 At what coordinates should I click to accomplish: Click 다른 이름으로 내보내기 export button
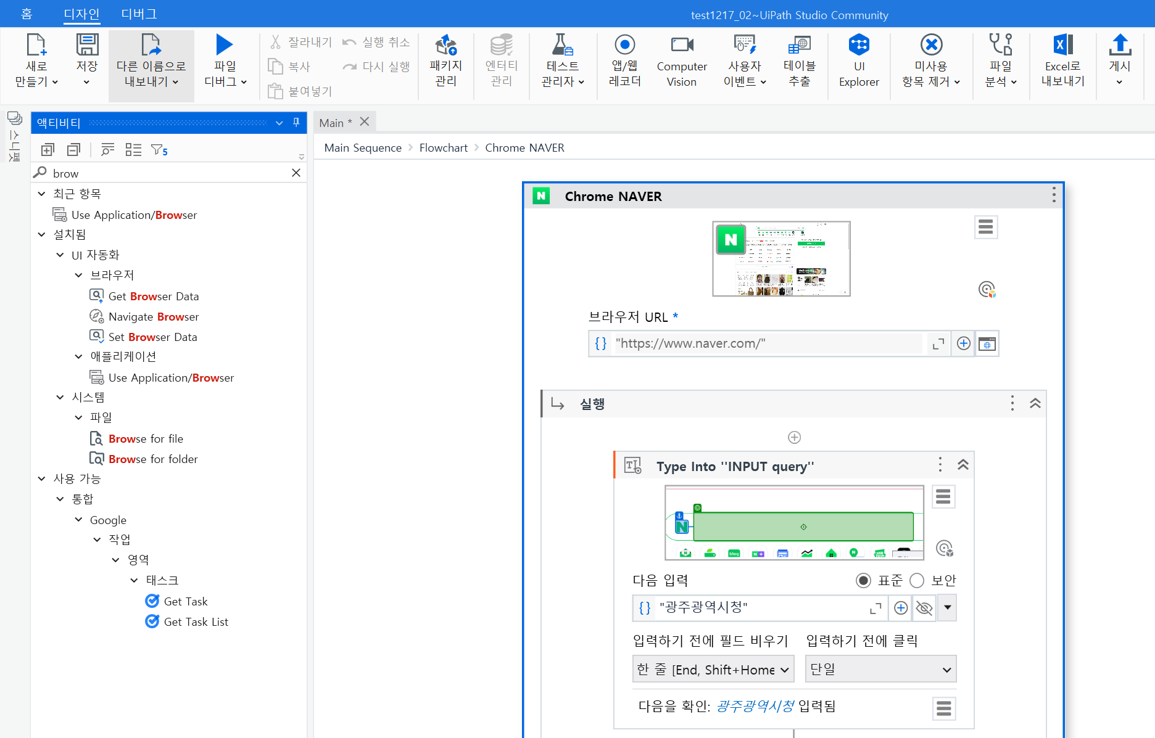tap(151, 65)
